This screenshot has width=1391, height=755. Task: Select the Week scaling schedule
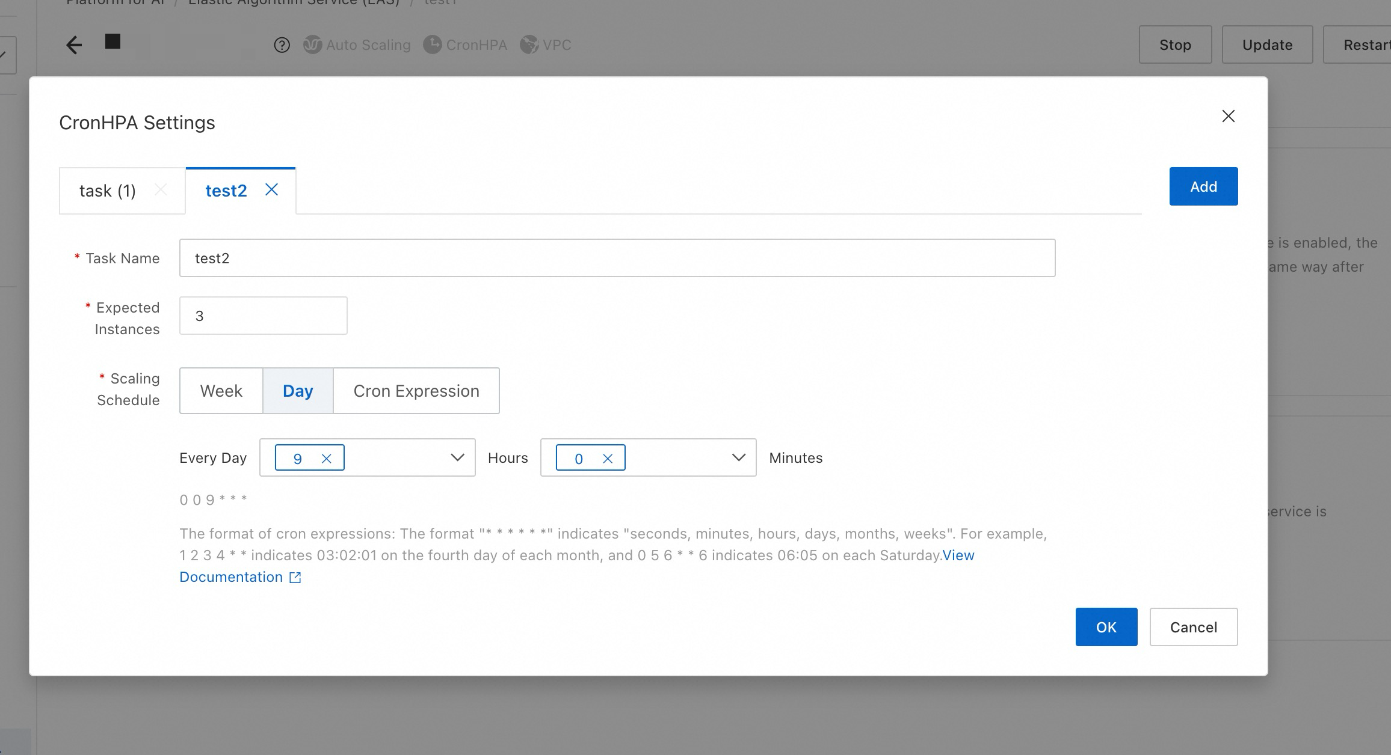(x=221, y=391)
